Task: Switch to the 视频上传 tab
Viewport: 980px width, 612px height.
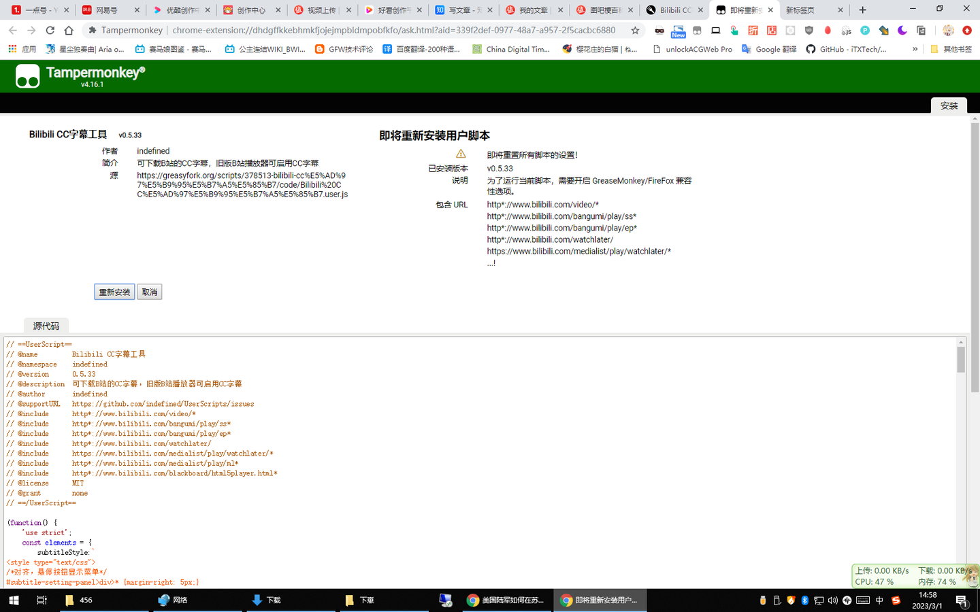Action: tap(322, 10)
